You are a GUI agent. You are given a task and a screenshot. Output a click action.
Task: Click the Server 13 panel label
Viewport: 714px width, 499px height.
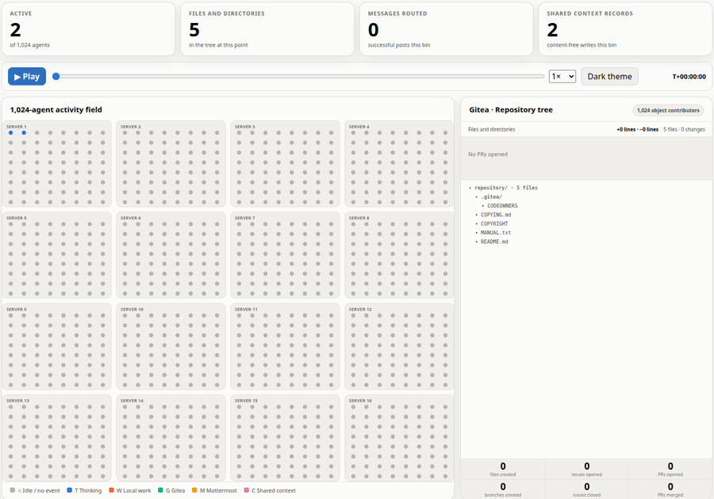coord(17,401)
